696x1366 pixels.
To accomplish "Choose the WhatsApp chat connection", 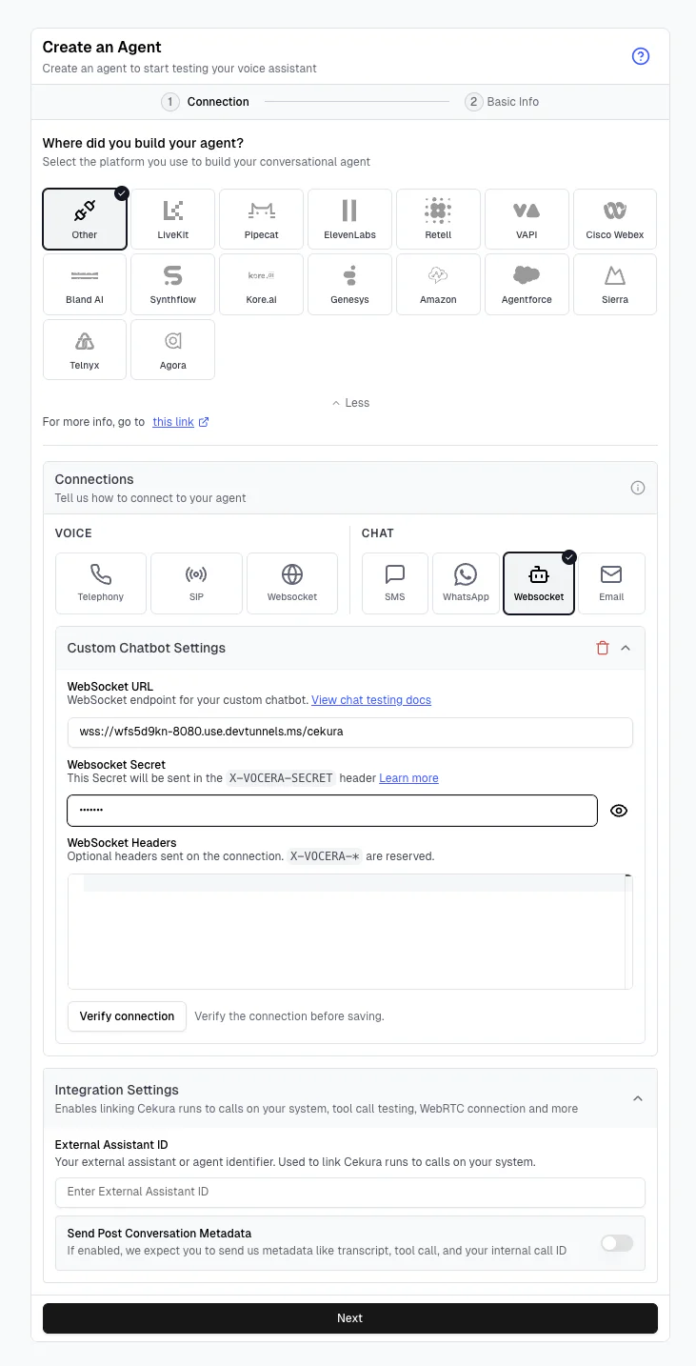I will [466, 583].
